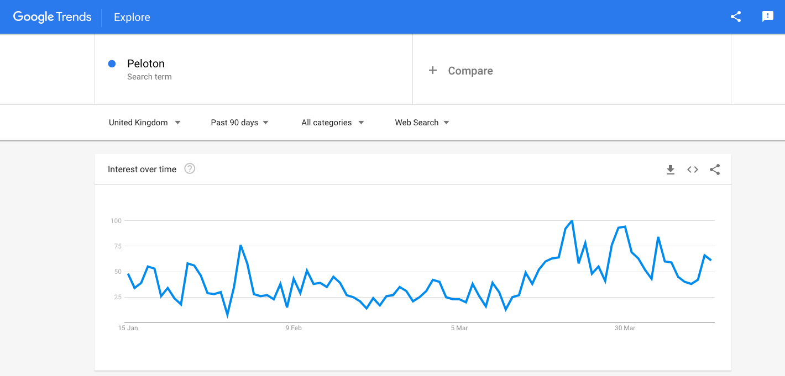Open the send feedback icon in header
This screenshot has width=785, height=376.
pyautogui.click(x=767, y=17)
